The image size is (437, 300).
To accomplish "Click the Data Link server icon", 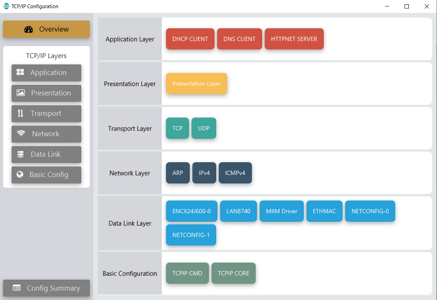I will [20, 154].
